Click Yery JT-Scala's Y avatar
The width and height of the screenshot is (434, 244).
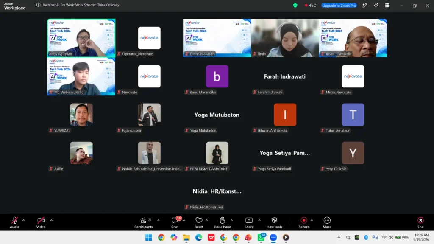click(x=353, y=153)
